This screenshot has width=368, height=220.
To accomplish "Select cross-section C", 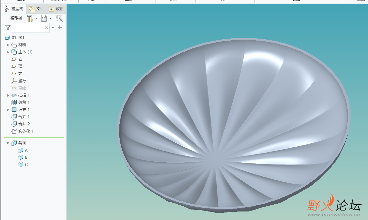I will [x=26, y=165].
